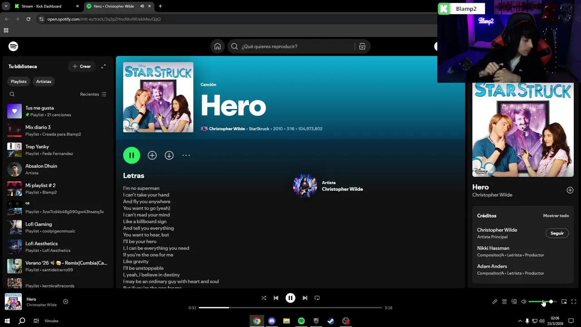Image resolution: width=581 pixels, height=327 pixels.
Task: Skip to the next track
Action: pyautogui.click(x=305, y=298)
